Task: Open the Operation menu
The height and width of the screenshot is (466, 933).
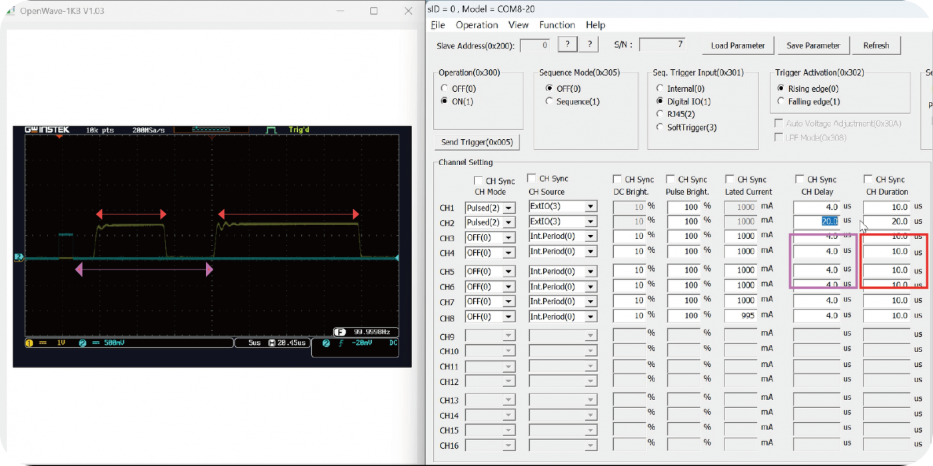Action: [x=476, y=25]
